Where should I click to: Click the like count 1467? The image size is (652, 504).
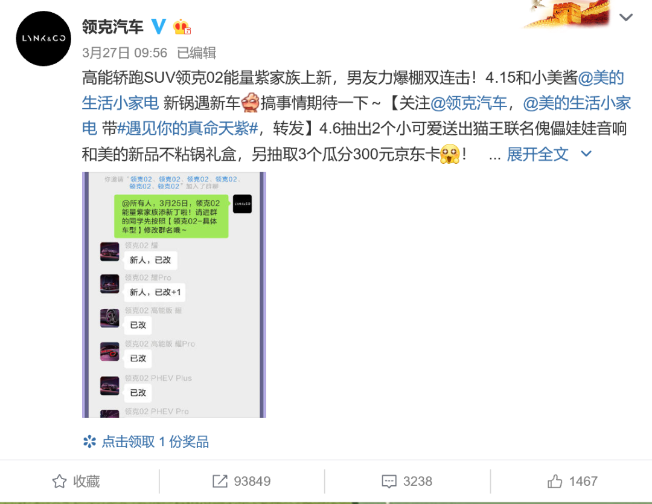pos(583,482)
